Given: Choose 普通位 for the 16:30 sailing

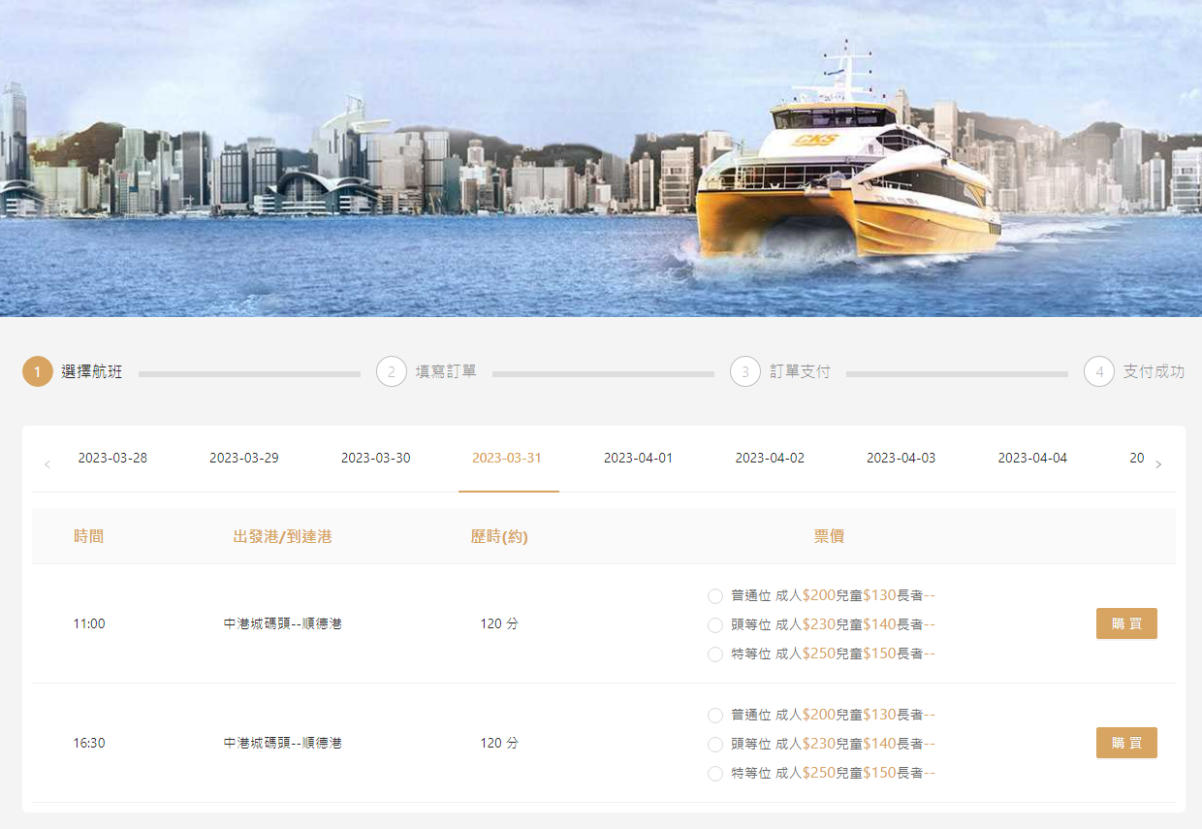Looking at the screenshot, I should [715, 716].
